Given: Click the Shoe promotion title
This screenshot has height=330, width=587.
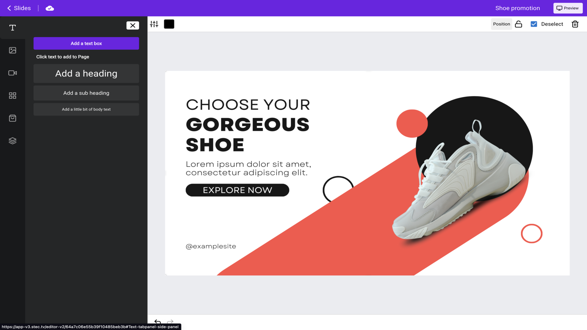Looking at the screenshot, I should point(518,8).
